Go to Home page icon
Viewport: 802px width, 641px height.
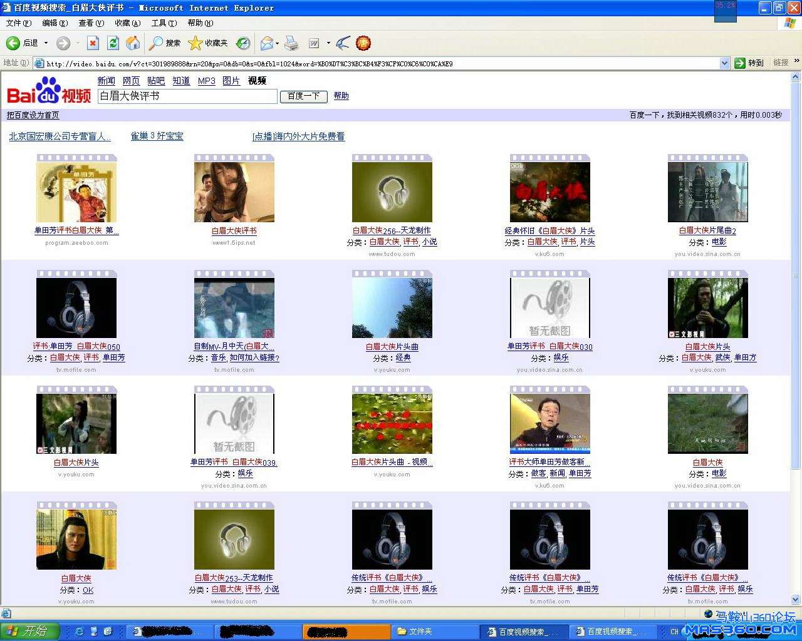point(133,43)
